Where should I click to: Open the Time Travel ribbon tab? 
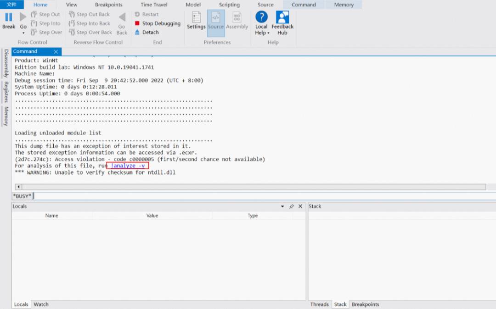click(154, 5)
